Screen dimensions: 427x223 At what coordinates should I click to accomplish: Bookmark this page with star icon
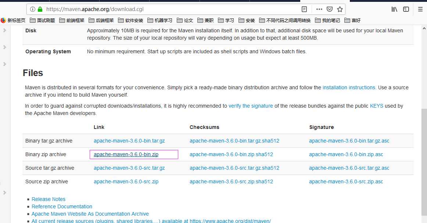click(x=340, y=9)
